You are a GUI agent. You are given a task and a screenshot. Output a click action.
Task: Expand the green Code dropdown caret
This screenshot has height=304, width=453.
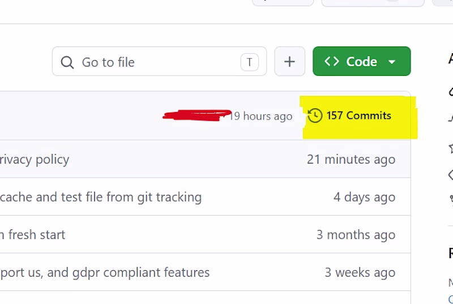pyautogui.click(x=392, y=62)
